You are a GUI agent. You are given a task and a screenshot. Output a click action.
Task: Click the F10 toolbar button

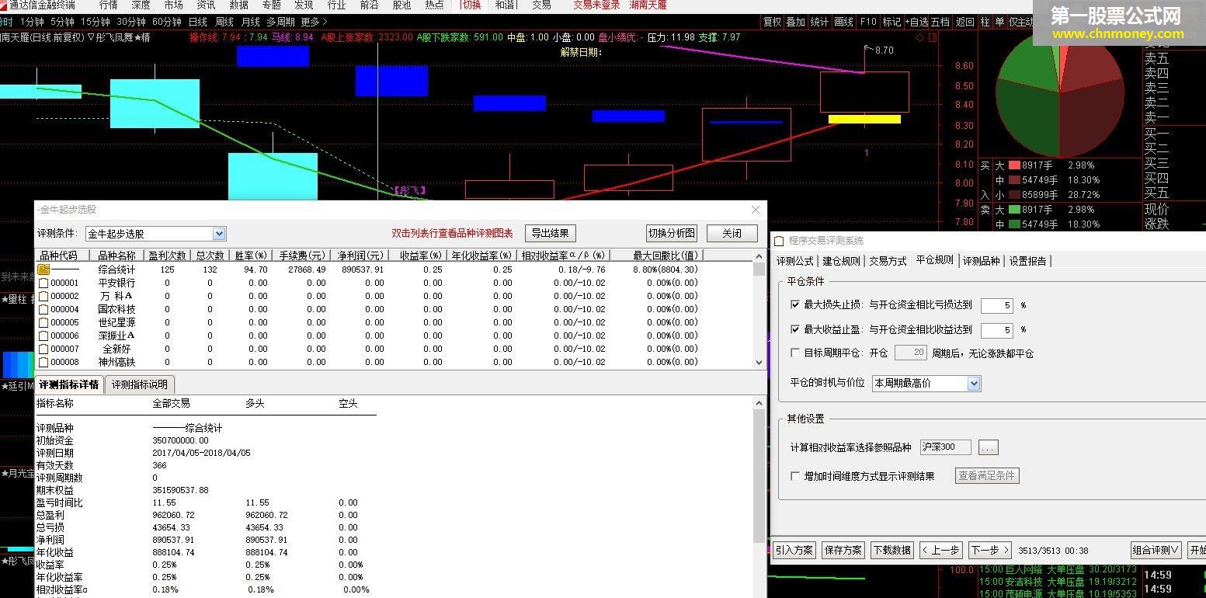868,23
